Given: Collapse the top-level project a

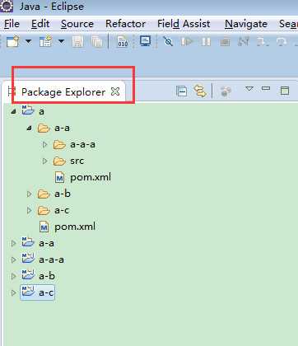Looking at the screenshot, I should point(13,111).
